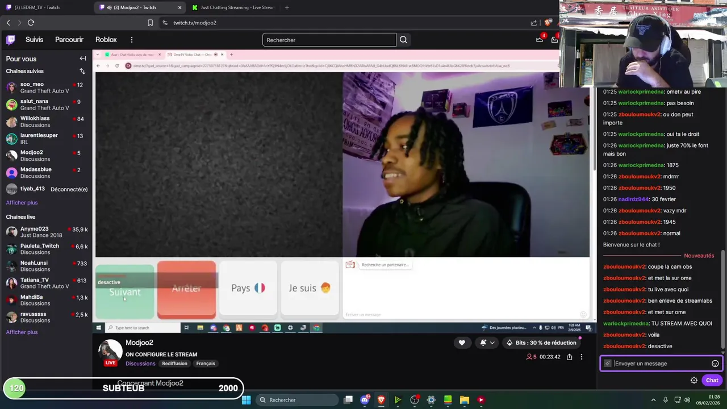Click Nouveautés marker in chat

pyautogui.click(x=699, y=256)
